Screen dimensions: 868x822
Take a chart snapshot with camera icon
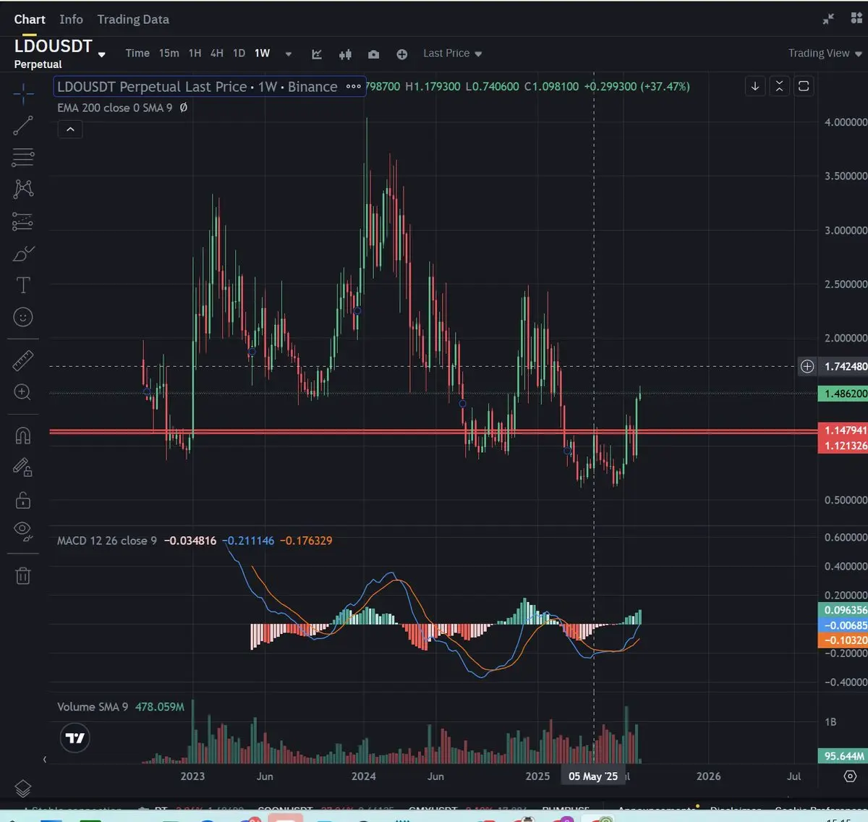[373, 54]
